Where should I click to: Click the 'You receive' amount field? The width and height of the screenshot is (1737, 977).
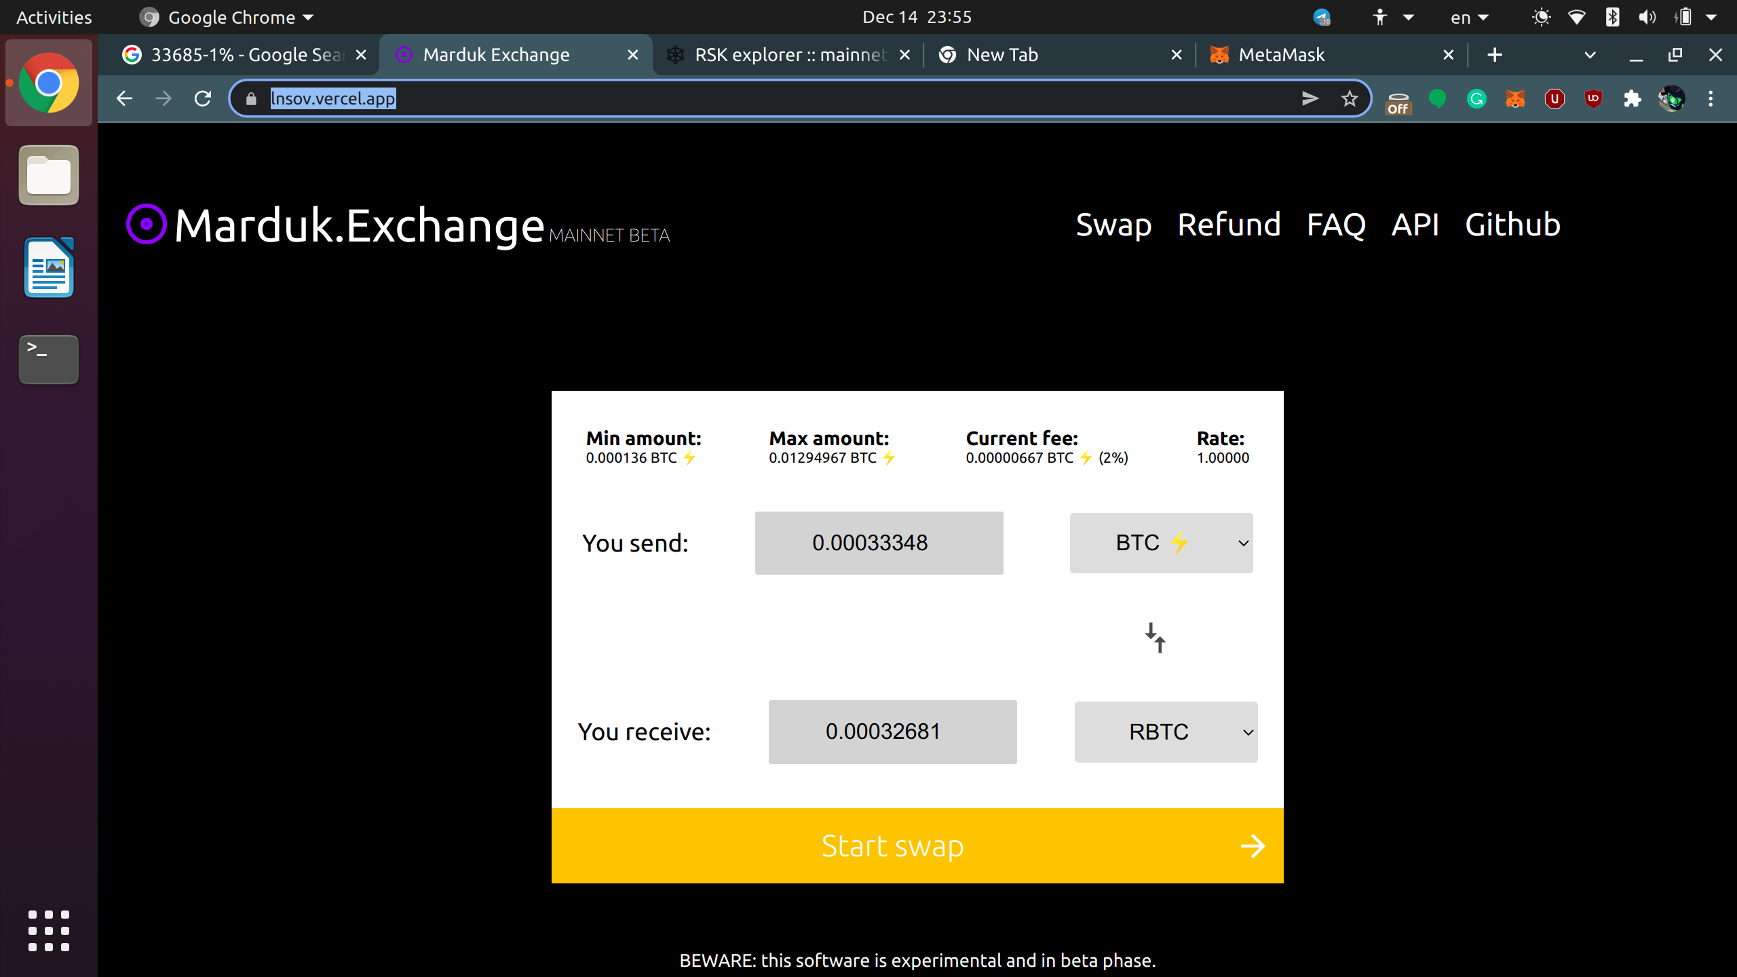pos(892,732)
